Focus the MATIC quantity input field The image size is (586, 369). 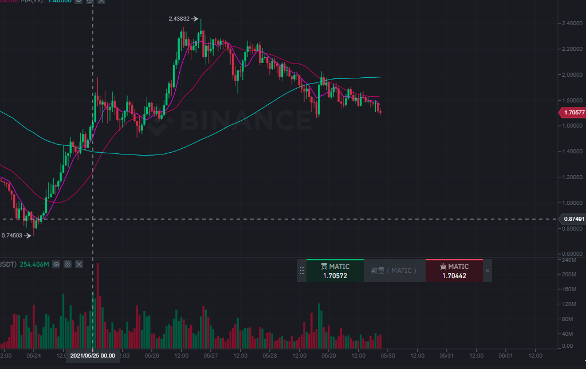394,271
